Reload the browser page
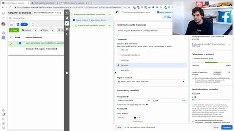 (11, 7)
